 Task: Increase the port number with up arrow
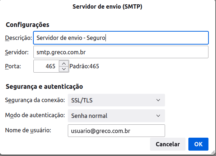click(64, 64)
